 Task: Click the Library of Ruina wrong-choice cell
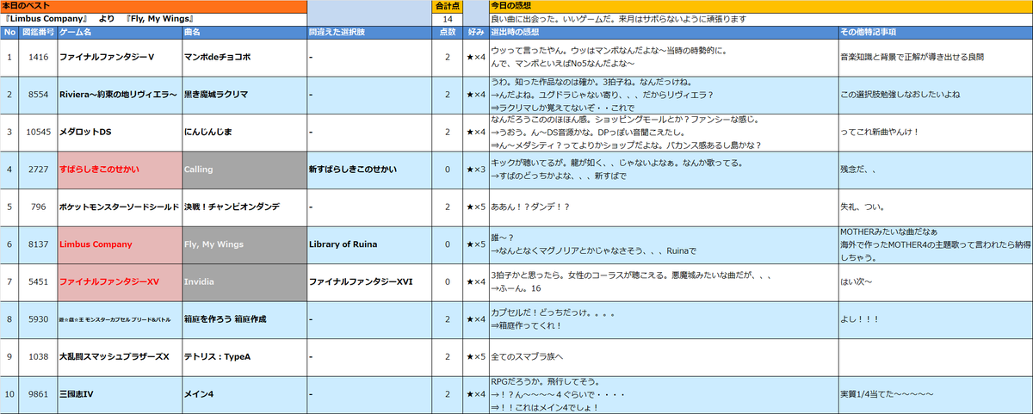coord(369,244)
